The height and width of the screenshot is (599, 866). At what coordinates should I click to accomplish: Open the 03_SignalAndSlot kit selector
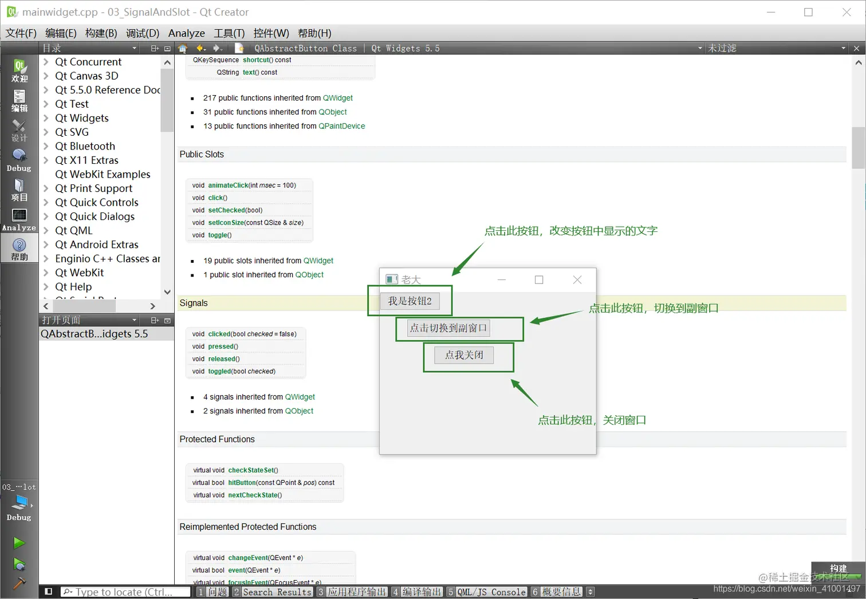pyautogui.click(x=19, y=502)
